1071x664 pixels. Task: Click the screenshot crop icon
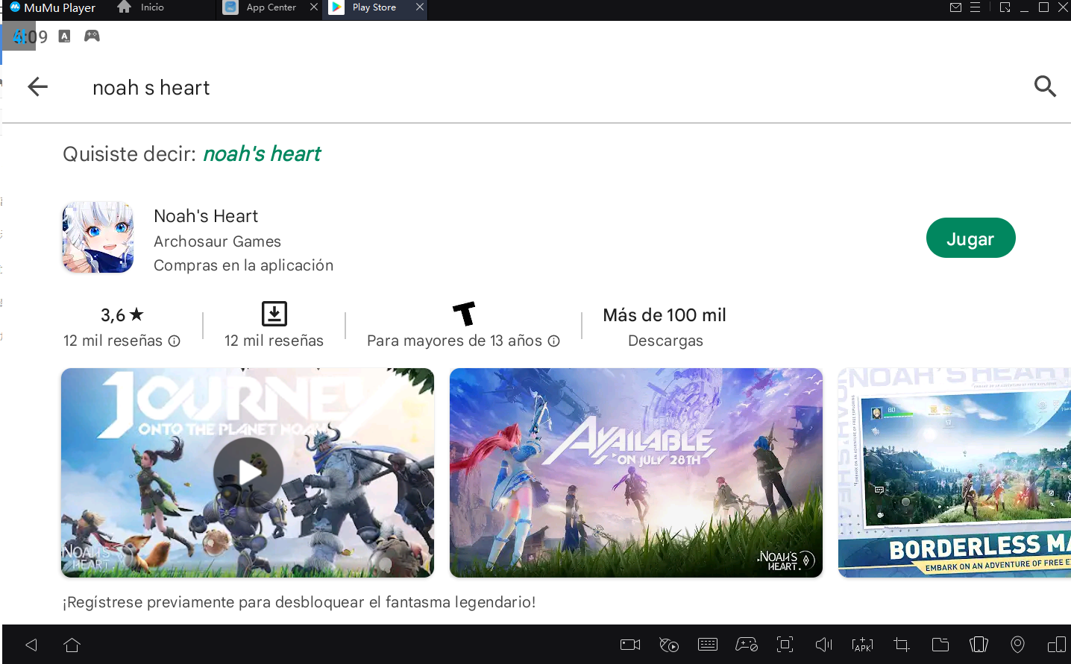(901, 645)
